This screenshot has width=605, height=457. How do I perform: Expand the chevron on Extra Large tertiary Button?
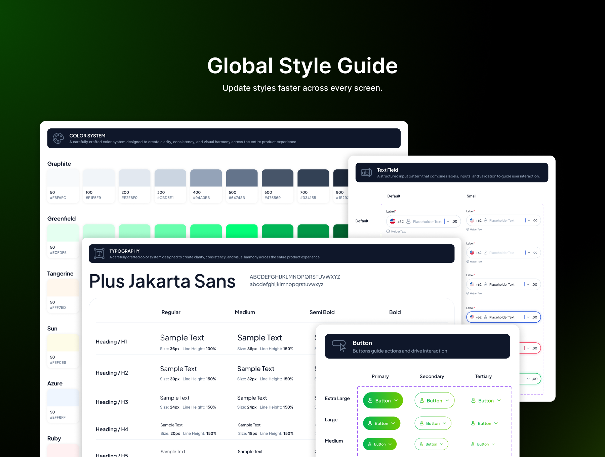pyautogui.click(x=499, y=401)
